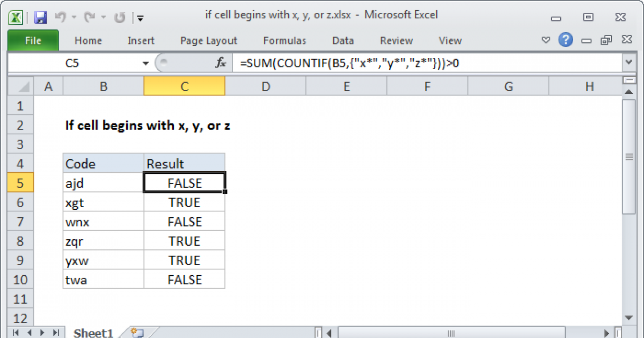Jump to last sheet with navigation arrow
Viewport: 644px width, 338px height.
click(x=55, y=333)
